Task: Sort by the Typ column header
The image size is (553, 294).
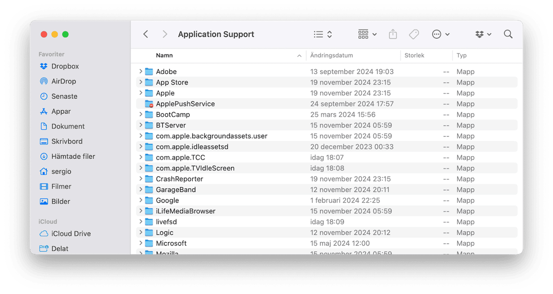Action: 462,56
